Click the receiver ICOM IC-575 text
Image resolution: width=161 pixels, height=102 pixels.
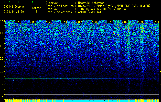tap(103, 9)
